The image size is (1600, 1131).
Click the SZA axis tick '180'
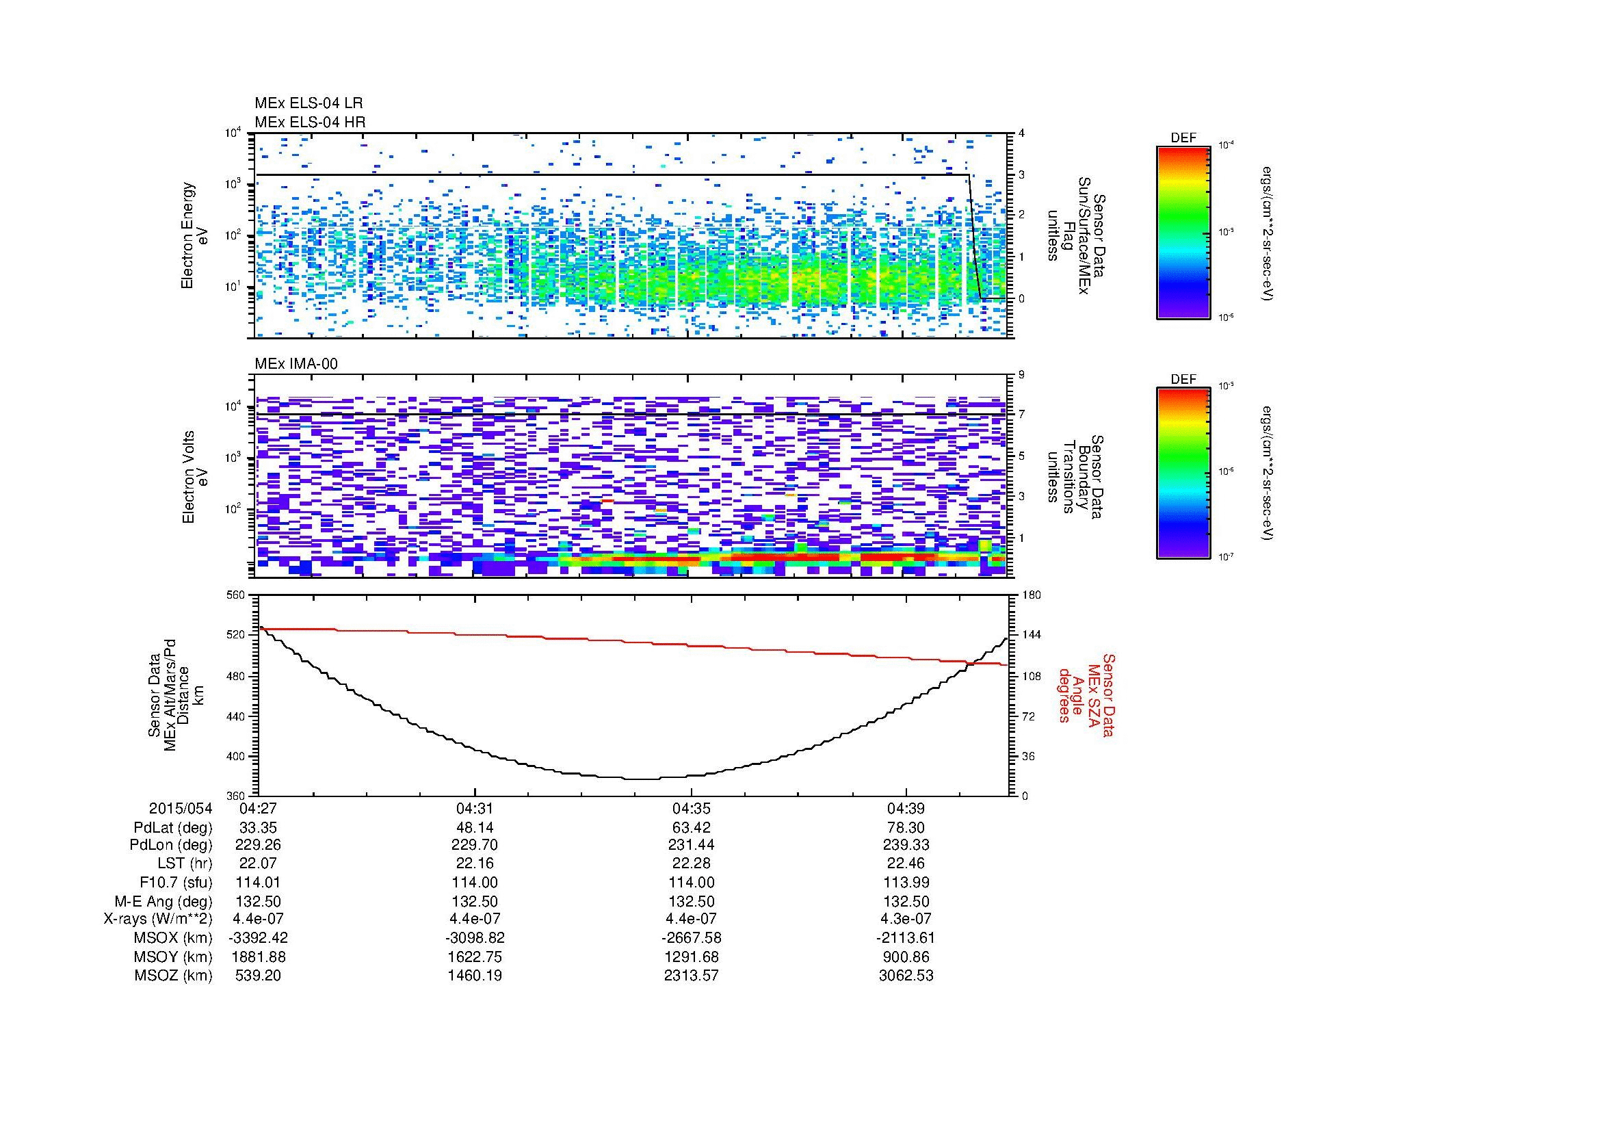1032,595
